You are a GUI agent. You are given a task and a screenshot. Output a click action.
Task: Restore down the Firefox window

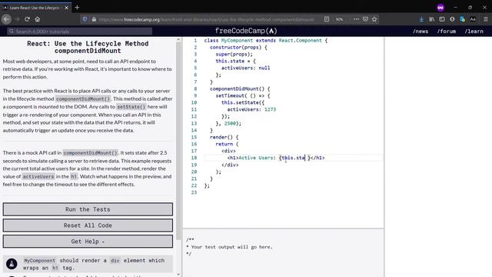470,8
